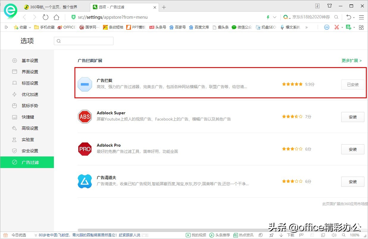Open the download arrow icon in status bar
This screenshot has height=239, width=368.
click(x=281, y=235)
